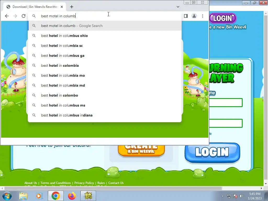Choose suggestion 'best hotel in columbus ga'

(x=105, y=55)
